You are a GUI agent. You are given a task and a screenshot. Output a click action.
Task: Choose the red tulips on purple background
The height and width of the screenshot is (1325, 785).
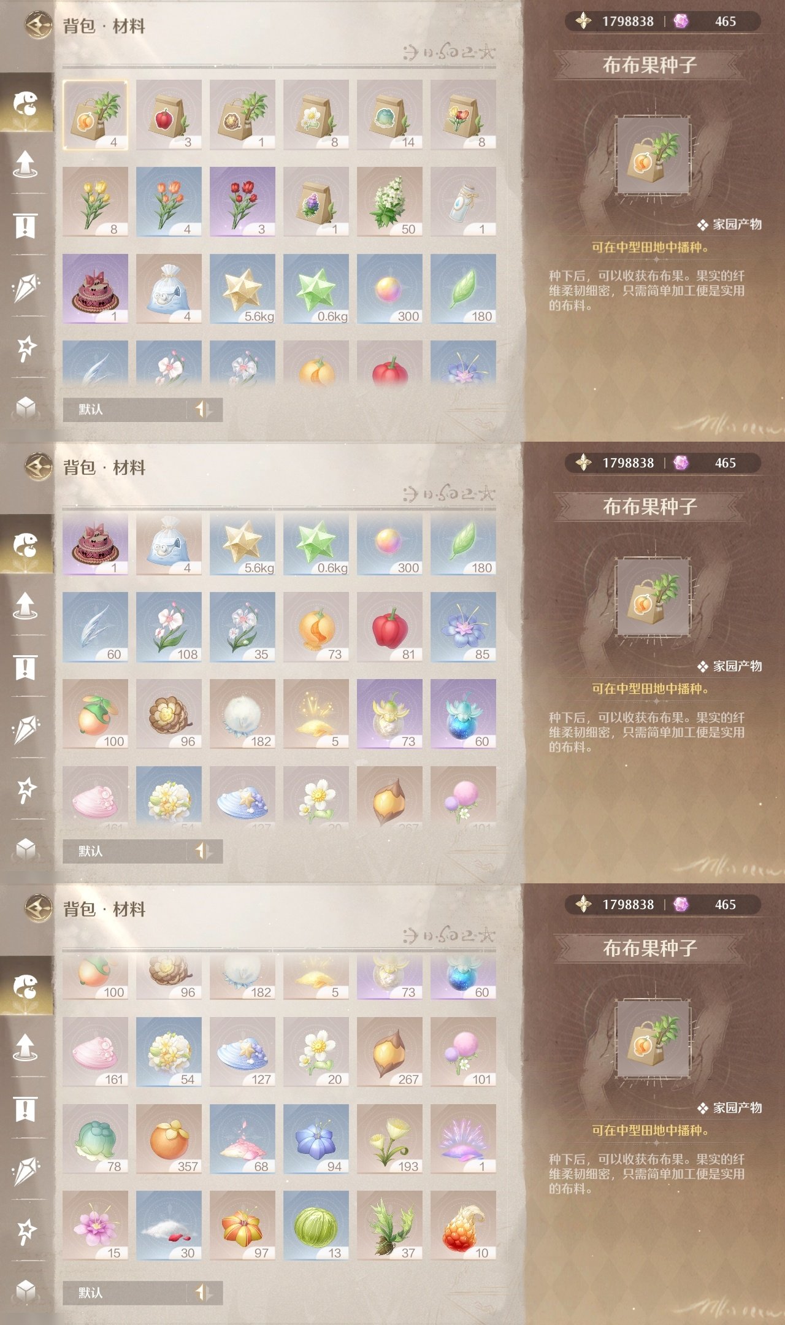[242, 202]
